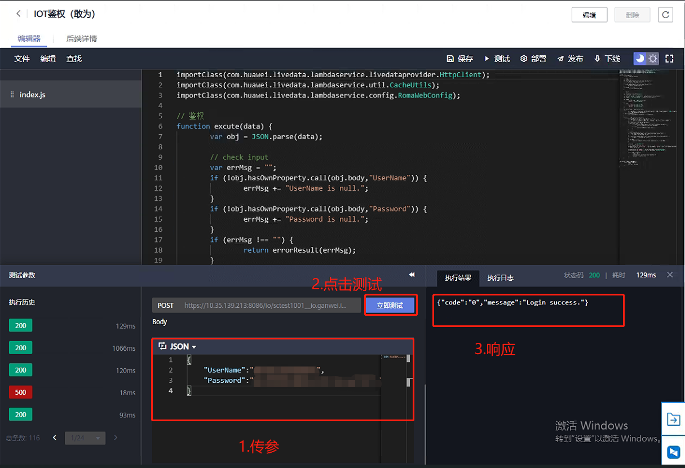Image resolution: width=685 pixels, height=468 pixels.
Task: Click the 编辑 button at top right
Action: click(x=589, y=15)
